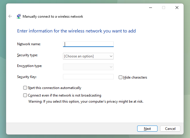Screen dimensions: 190x138
Task: Go back using the back arrow
Action: coord(10,17)
